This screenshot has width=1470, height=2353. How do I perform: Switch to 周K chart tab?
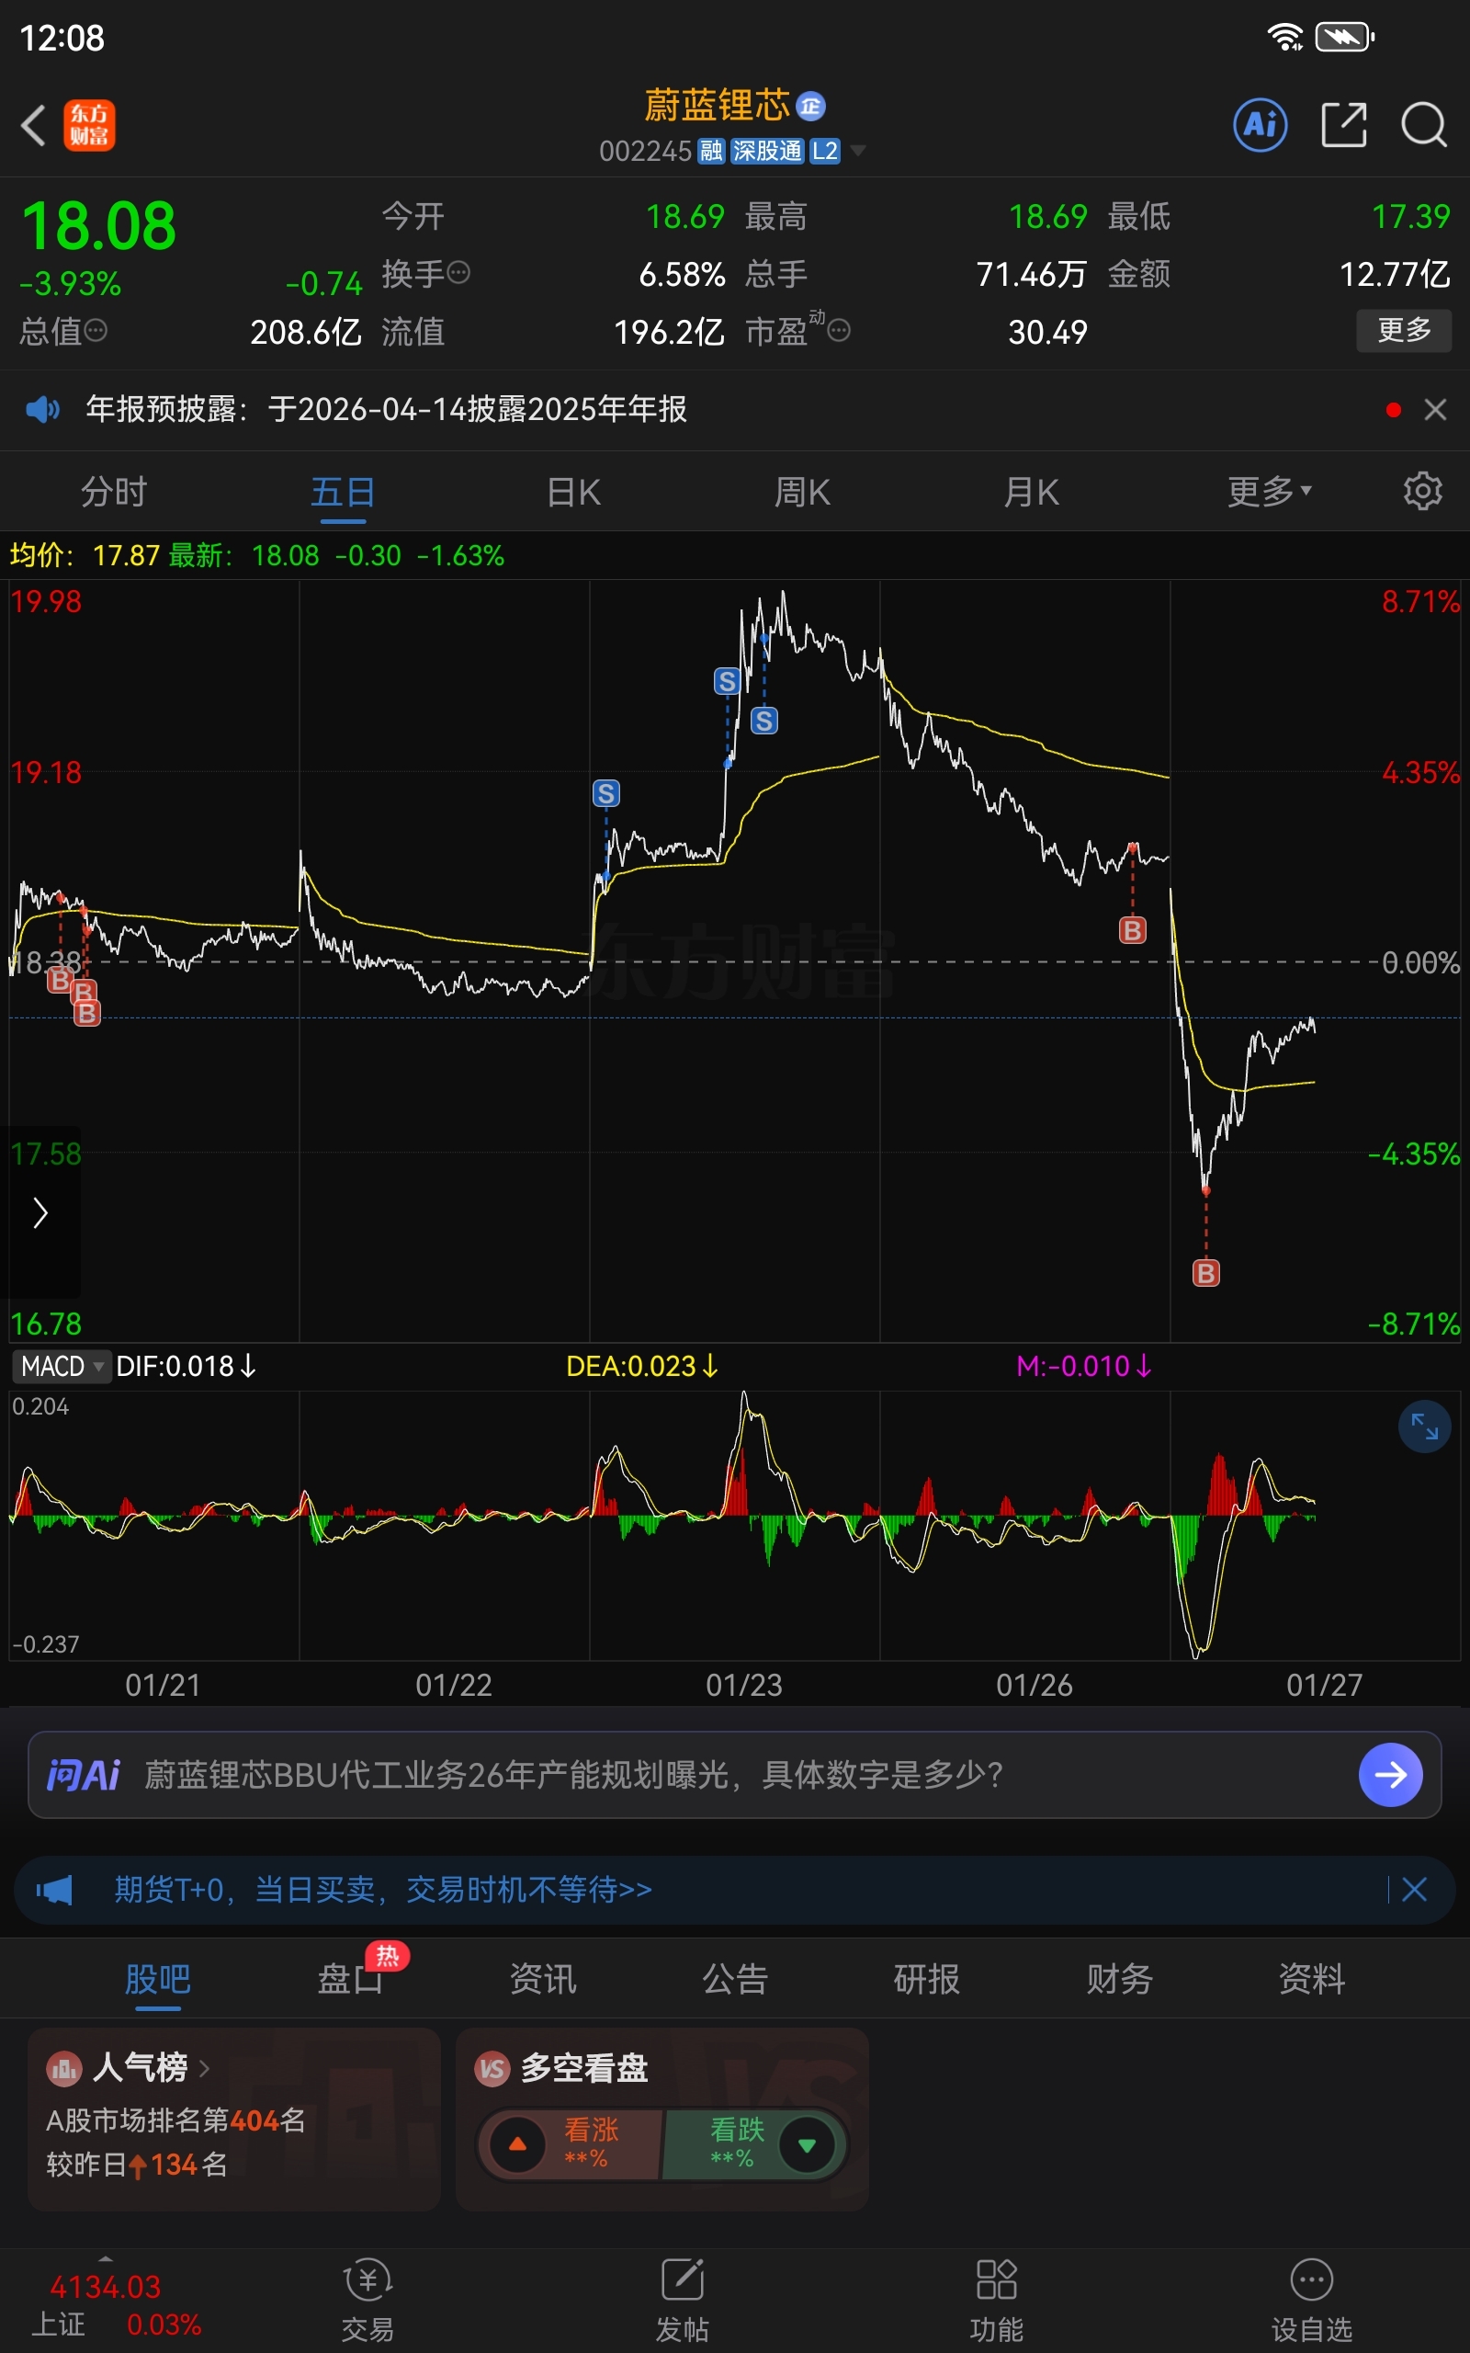802,492
